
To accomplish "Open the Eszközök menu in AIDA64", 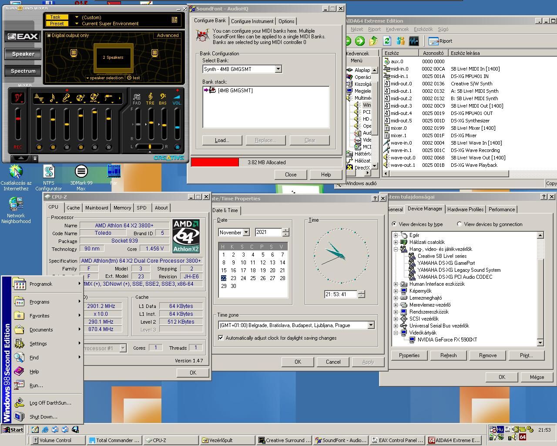I will point(423,29).
